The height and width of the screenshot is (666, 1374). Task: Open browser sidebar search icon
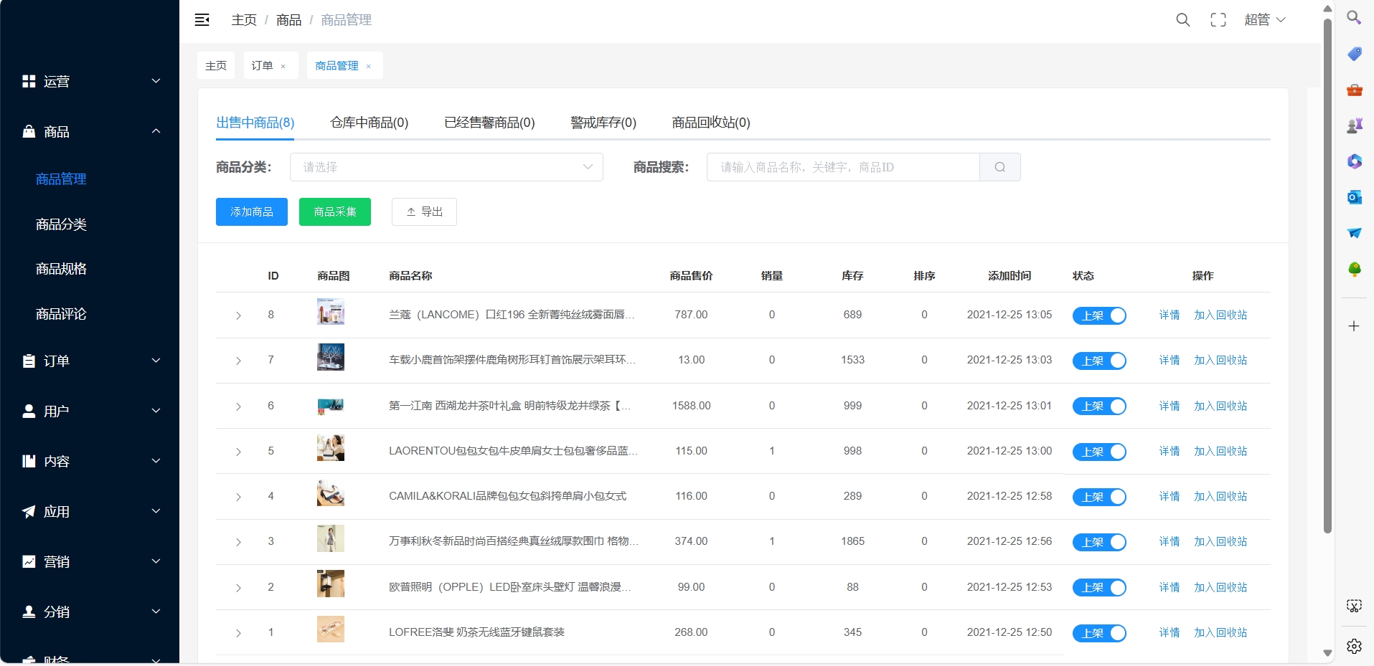coord(1354,17)
